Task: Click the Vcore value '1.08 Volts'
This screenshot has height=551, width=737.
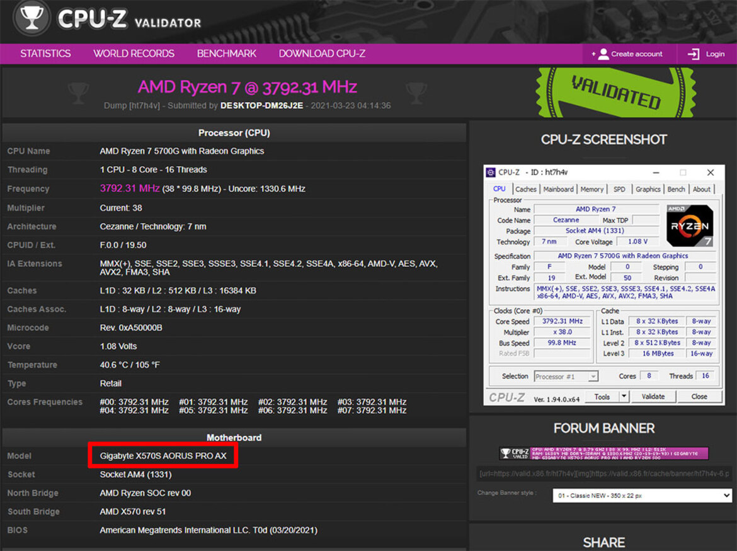Action: click(x=118, y=346)
